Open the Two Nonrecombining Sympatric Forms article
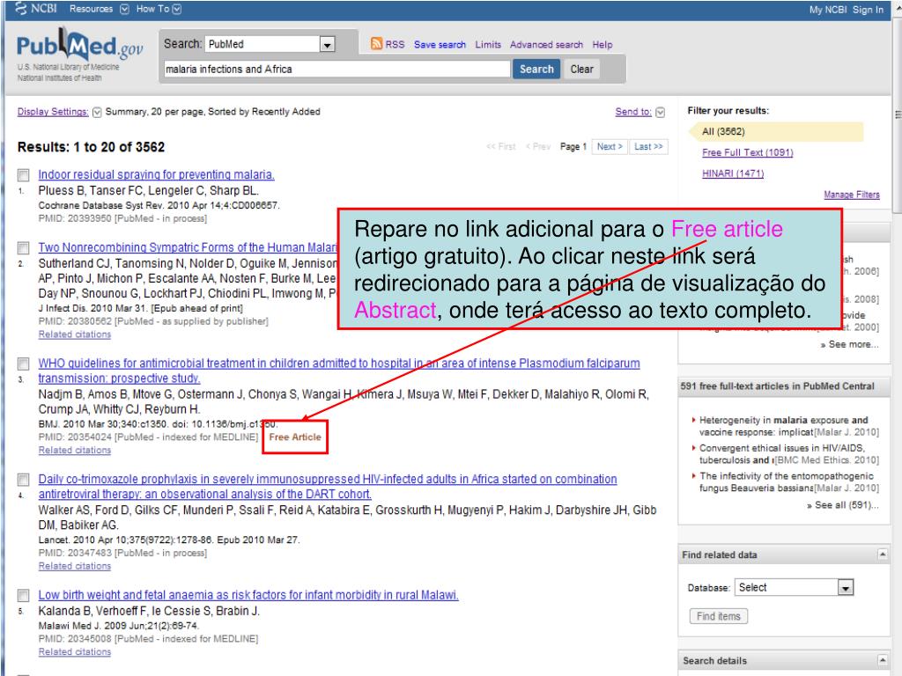This screenshot has width=902, height=676. click(188, 247)
